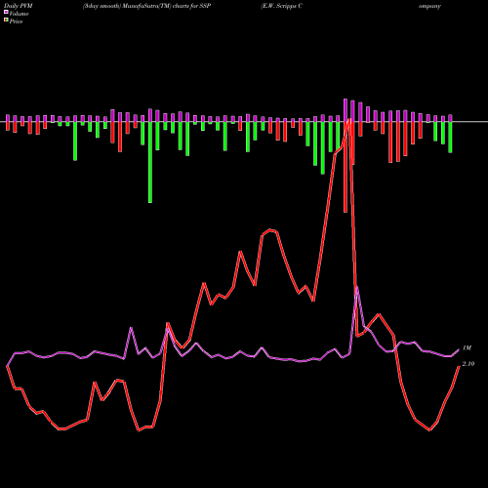The width and height of the screenshot is (488, 488).
Task: Click the tallest magenta volume bar at peak
Action: coord(346,110)
